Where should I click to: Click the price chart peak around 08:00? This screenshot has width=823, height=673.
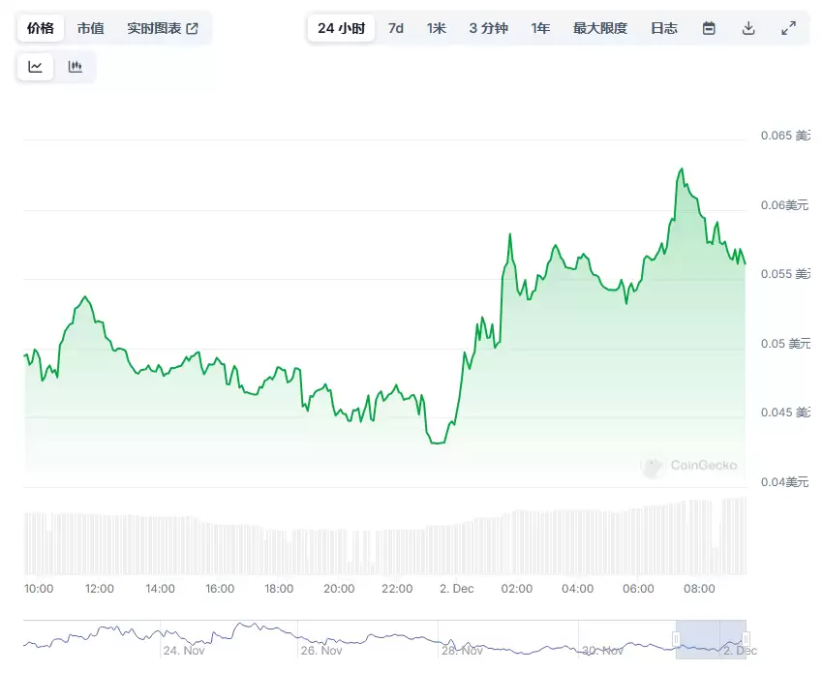pos(681,169)
